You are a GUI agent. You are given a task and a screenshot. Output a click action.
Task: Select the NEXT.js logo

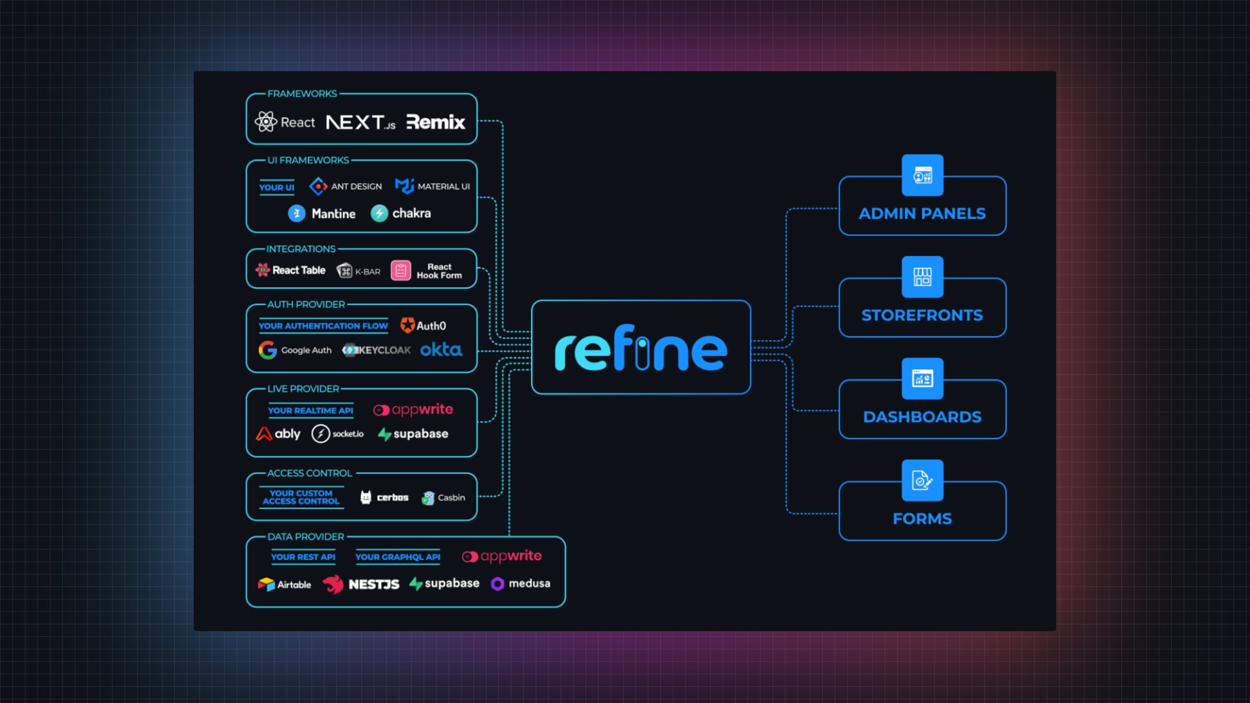tap(361, 122)
